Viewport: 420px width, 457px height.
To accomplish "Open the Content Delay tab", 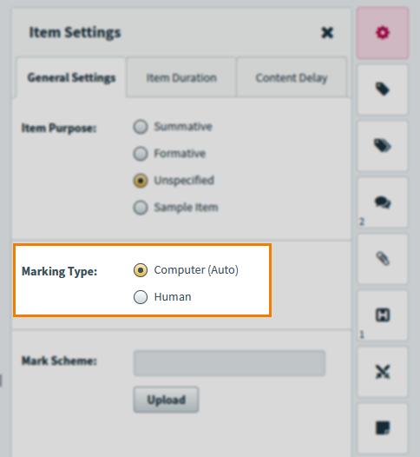I will coord(292,77).
